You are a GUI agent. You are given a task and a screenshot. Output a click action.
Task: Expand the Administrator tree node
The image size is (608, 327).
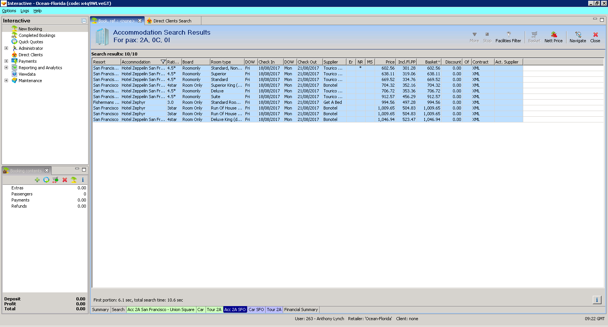6,48
